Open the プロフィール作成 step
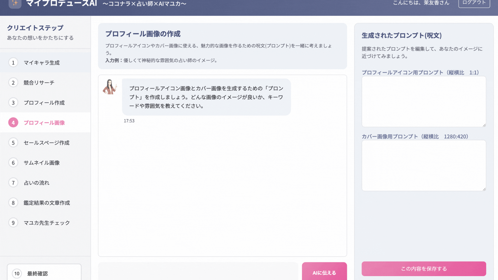This screenshot has width=498, height=280. point(44,103)
